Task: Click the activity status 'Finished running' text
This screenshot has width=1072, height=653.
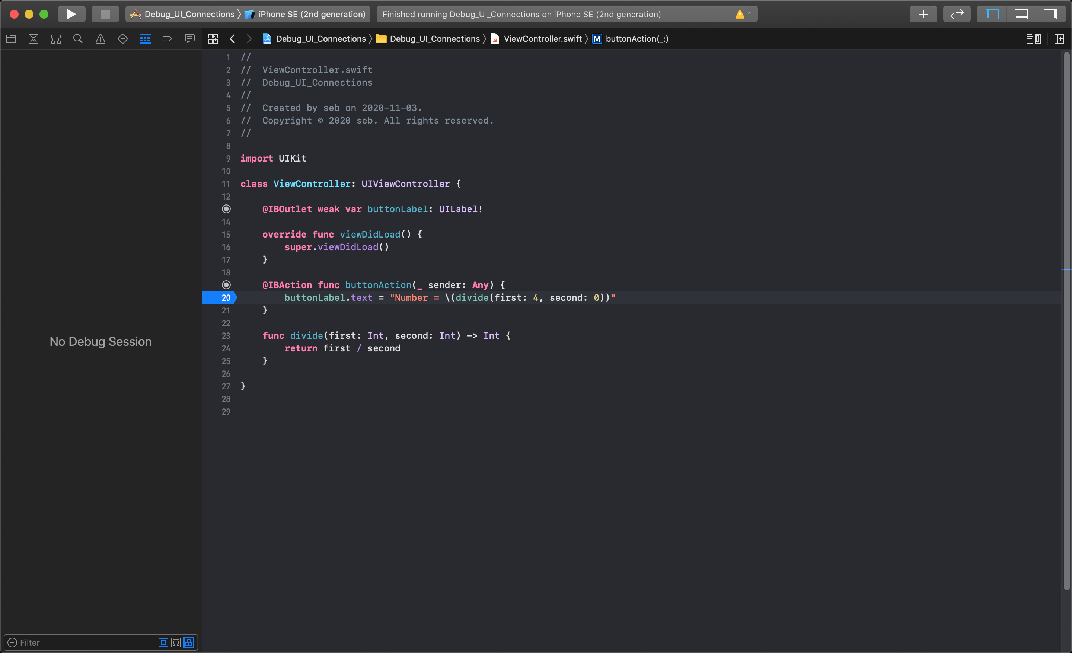Action: [x=521, y=15]
